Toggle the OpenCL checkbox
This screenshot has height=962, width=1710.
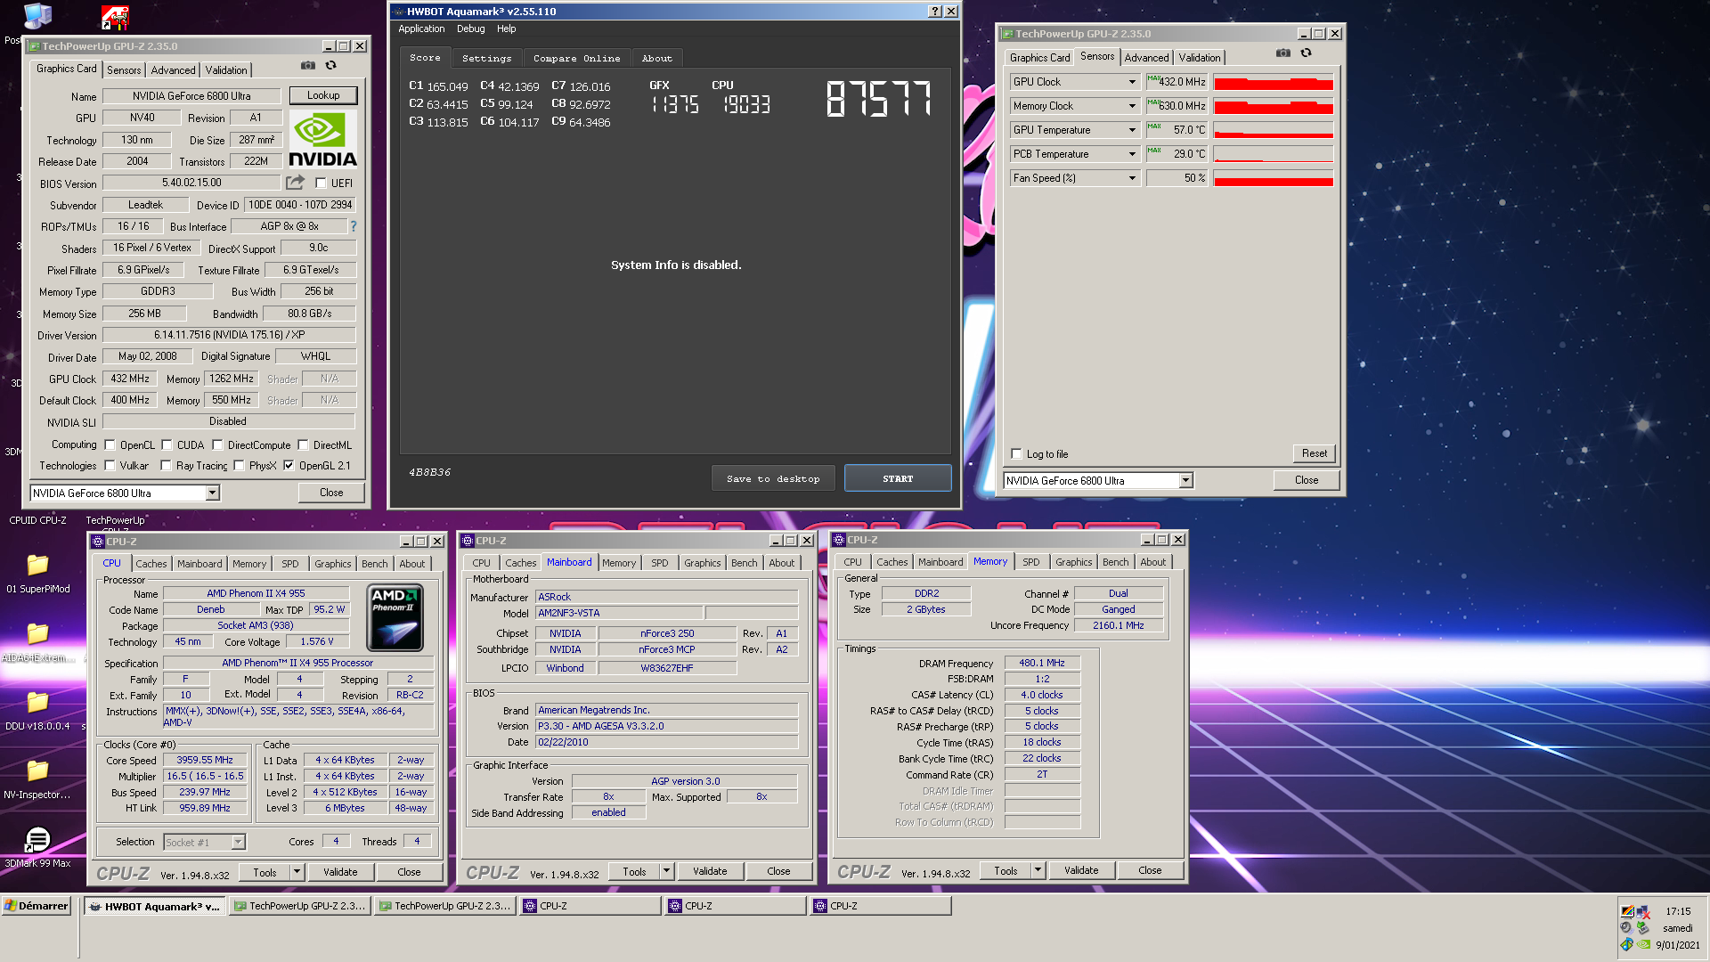click(110, 444)
